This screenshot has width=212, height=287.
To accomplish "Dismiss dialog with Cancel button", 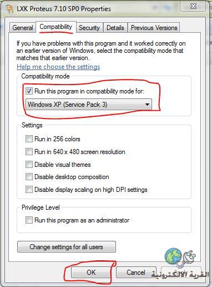I will click(136, 273).
